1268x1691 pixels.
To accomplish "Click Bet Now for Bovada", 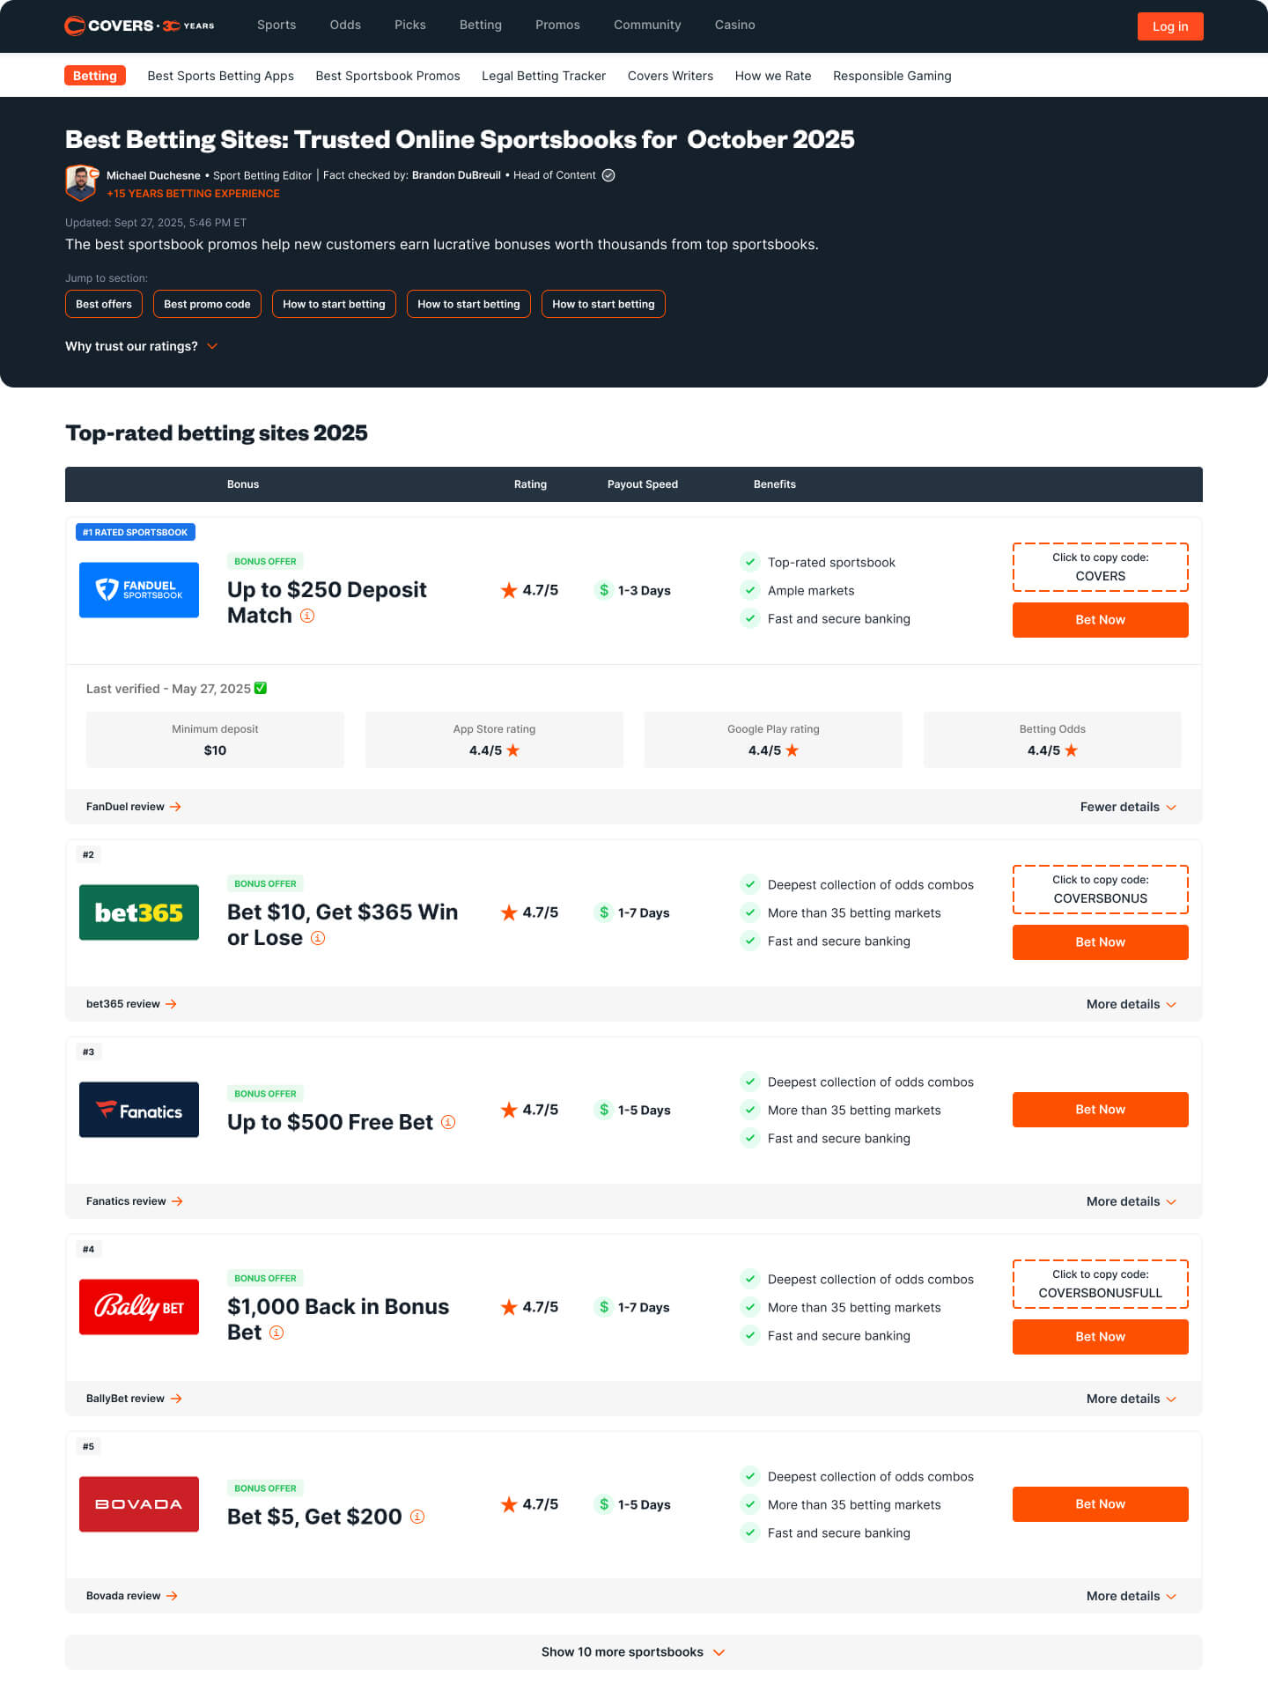I will [x=1101, y=1504].
